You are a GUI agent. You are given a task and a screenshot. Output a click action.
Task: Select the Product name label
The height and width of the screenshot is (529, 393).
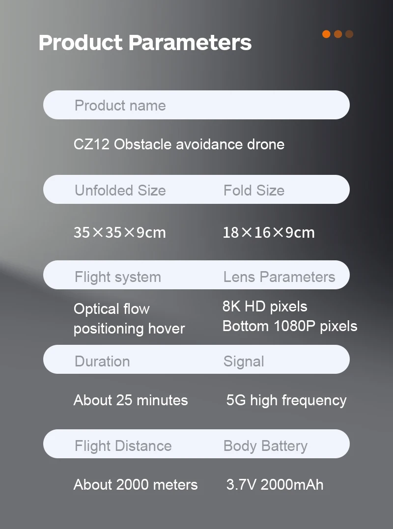pos(120,105)
